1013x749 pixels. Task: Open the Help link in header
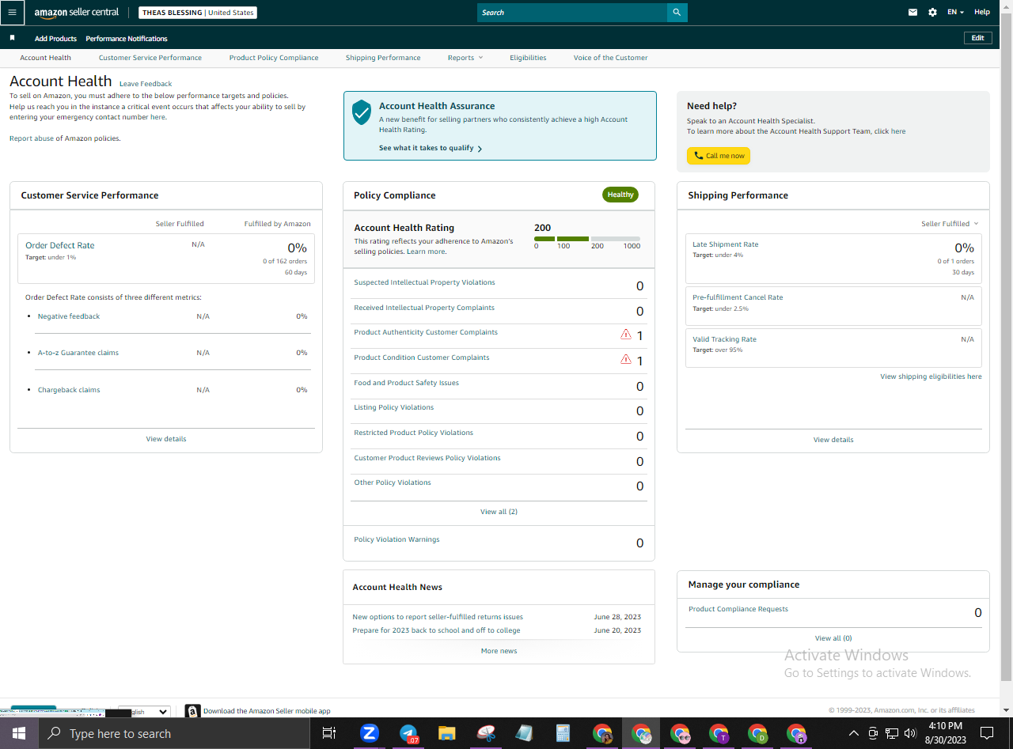point(982,13)
